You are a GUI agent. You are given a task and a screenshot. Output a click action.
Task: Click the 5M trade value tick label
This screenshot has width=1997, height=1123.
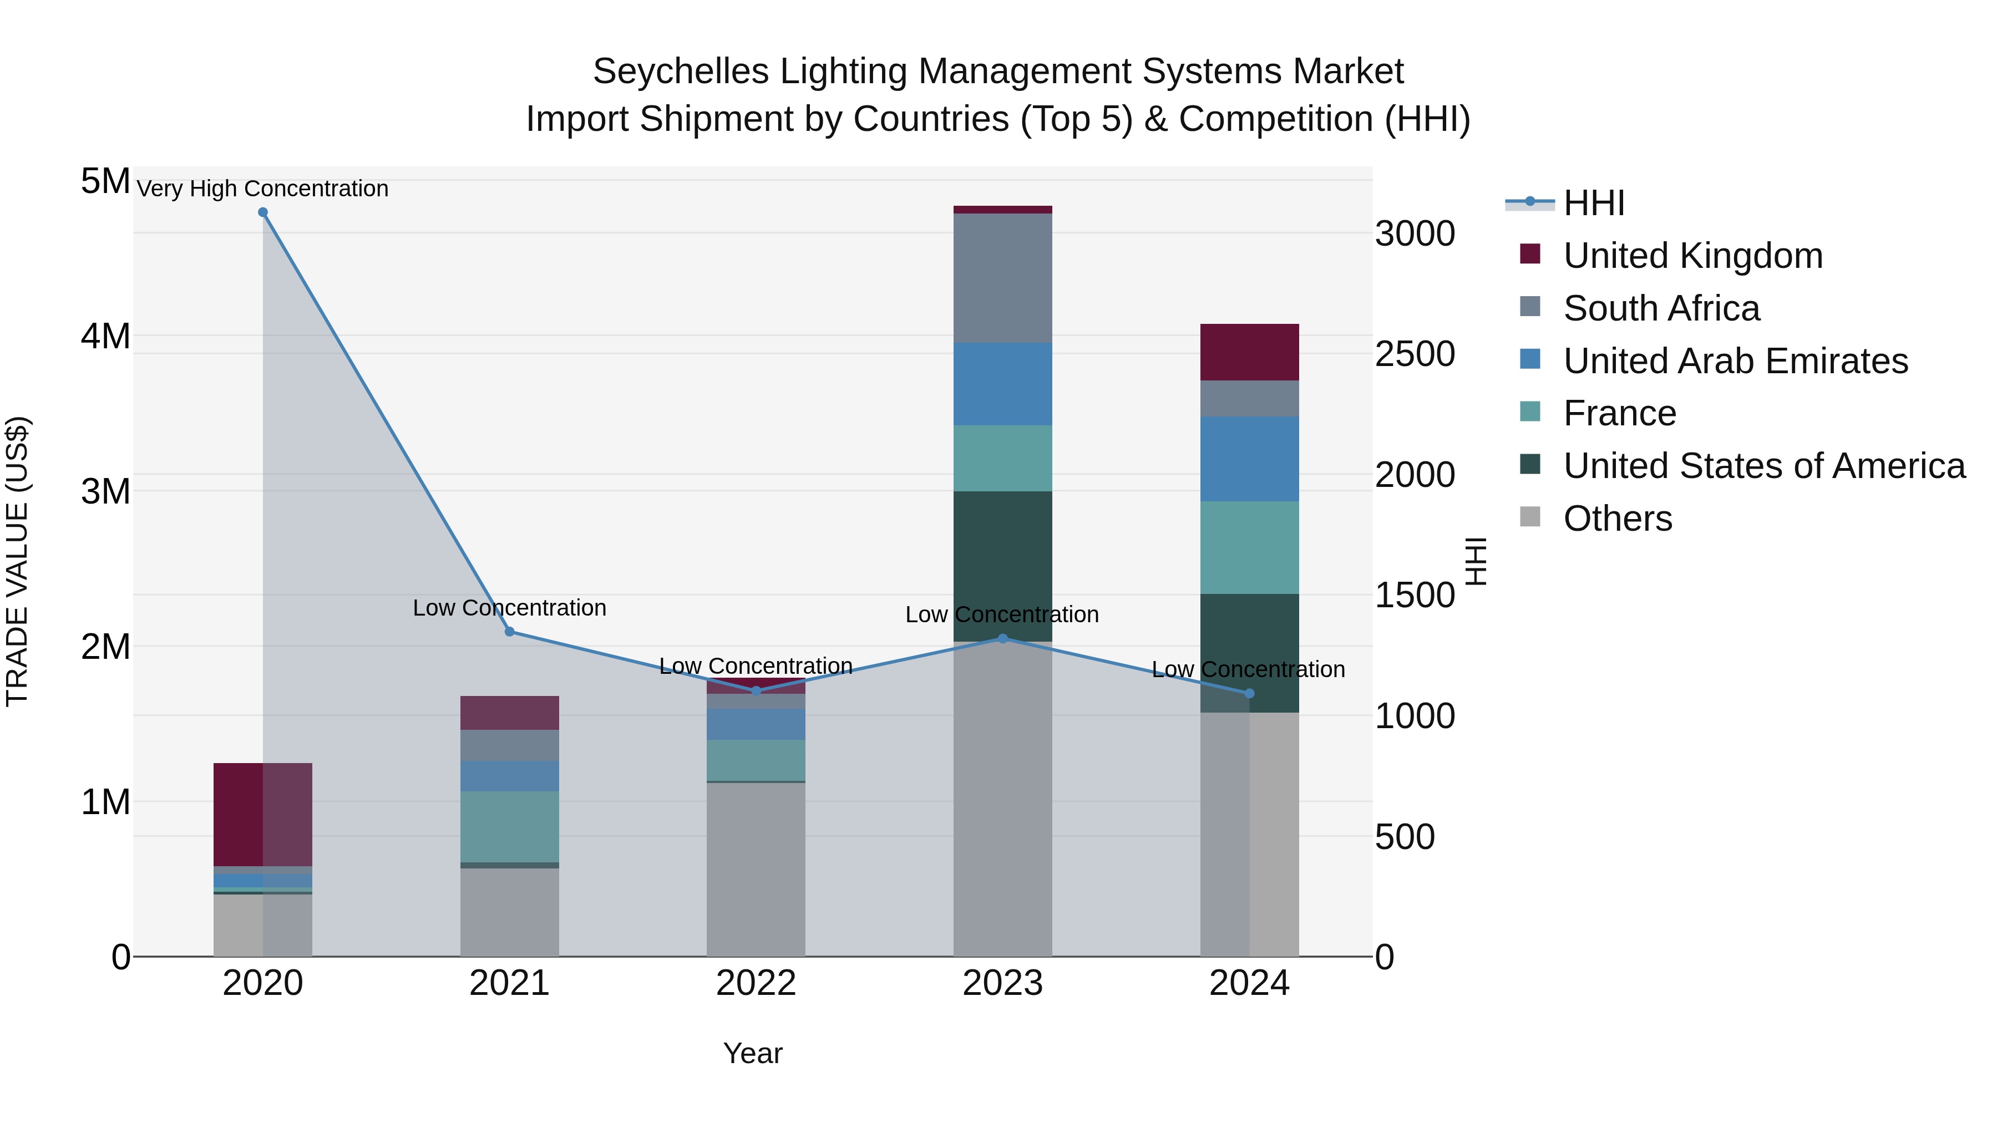pyautogui.click(x=105, y=181)
